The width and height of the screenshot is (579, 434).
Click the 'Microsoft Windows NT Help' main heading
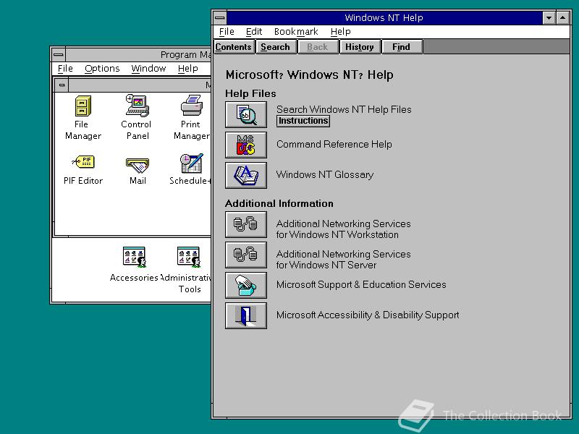coord(310,75)
